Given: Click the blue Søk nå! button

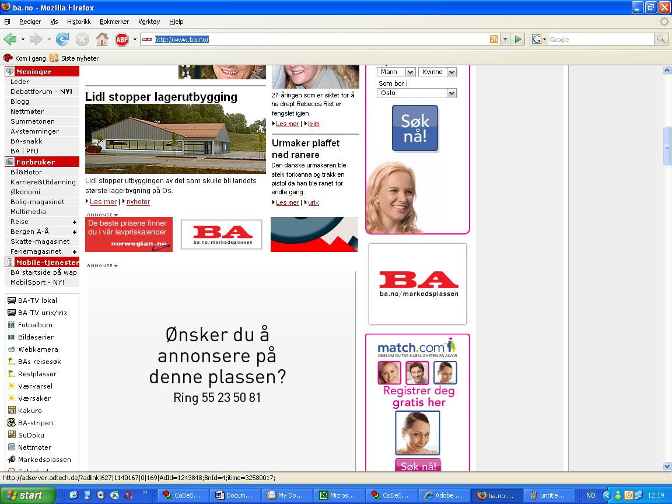Looking at the screenshot, I should coord(415,128).
